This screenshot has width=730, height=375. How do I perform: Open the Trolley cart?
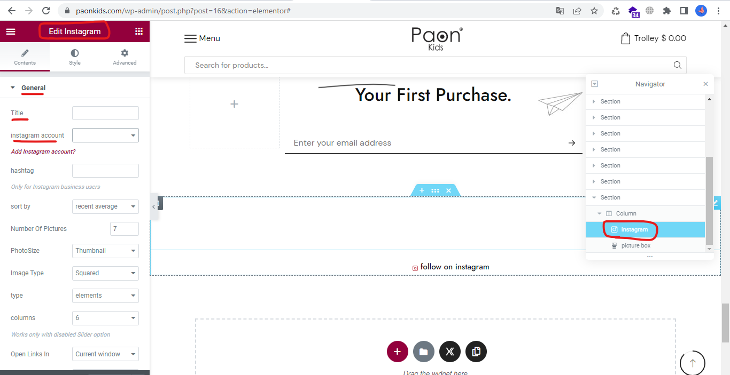(654, 38)
